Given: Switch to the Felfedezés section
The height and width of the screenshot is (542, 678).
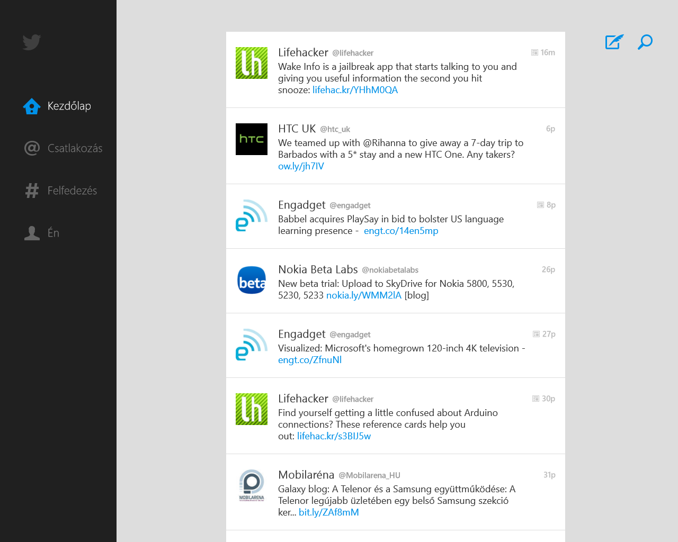Looking at the screenshot, I should click(73, 191).
